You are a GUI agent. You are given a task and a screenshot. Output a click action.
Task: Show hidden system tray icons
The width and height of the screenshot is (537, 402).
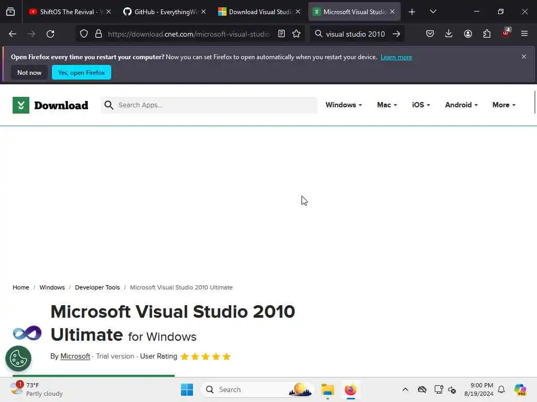[405, 389]
